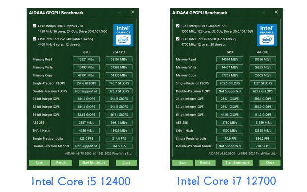Viewport: 307px width, 192px height.
Task: Uncheck GPU Intel UHD Graphics 770 checkbox
Action: coord(178,26)
